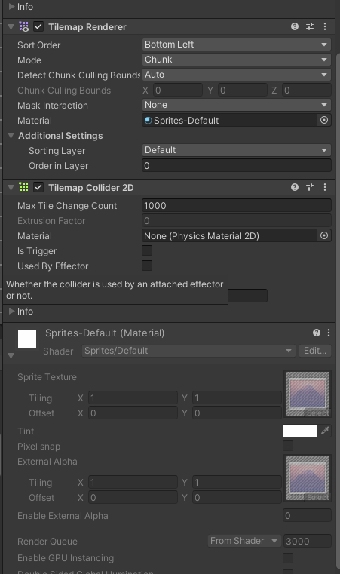Collapse the Additional Settings foldout
Viewport: 340px width, 574px height.
pos(11,136)
